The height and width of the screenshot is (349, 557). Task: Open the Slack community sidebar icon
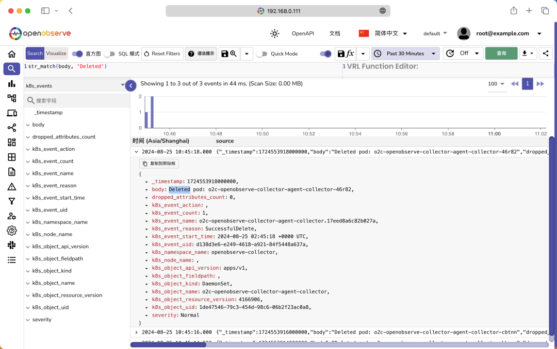click(x=12, y=245)
